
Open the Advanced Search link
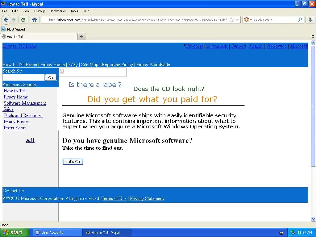point(19,85)
